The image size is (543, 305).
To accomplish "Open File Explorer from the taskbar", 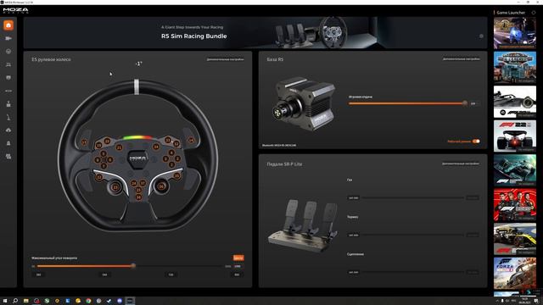I will [x=26, y=301].
